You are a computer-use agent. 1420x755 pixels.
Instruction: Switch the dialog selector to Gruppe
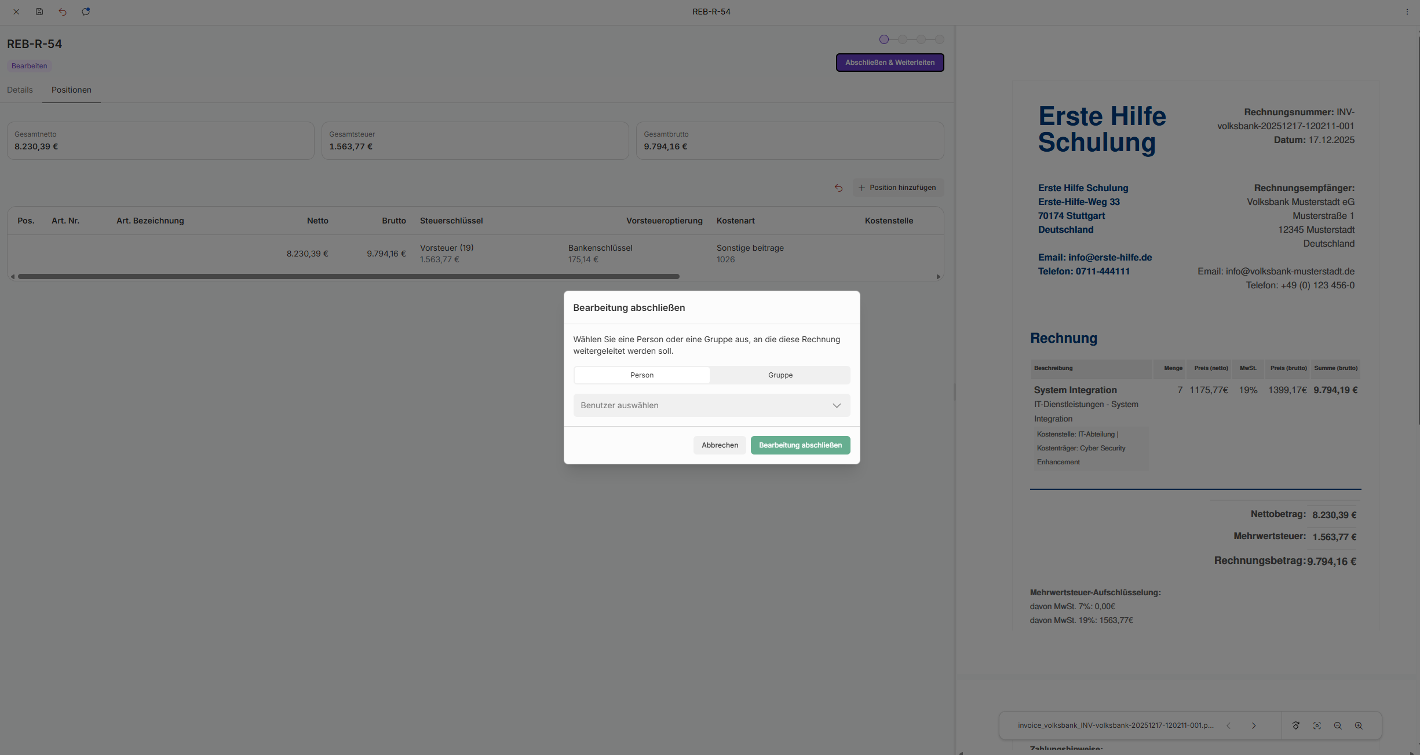[x=780, y=375]
